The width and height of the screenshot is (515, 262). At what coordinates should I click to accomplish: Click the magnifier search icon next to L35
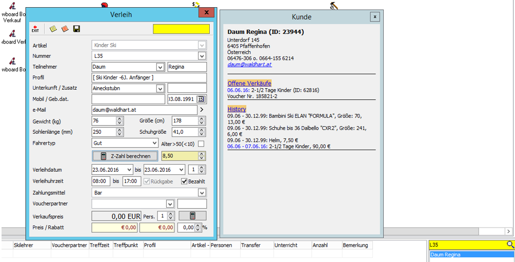(510, 245)
